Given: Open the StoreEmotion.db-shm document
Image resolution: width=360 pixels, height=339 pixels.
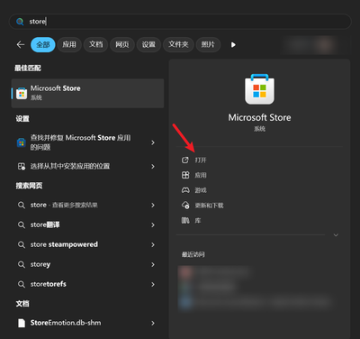Looking at the screenshot, I should [x=87, y=323].
